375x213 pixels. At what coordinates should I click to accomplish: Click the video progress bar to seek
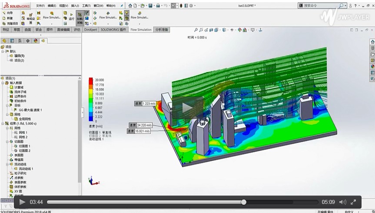174,202
